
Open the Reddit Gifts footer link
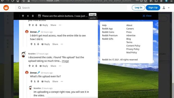(108, 39)
